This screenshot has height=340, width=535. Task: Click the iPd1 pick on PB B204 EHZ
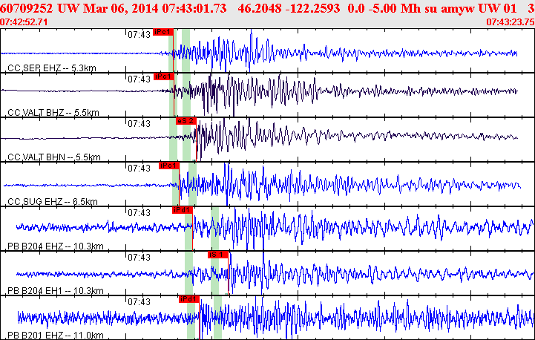tap(183, 210)
